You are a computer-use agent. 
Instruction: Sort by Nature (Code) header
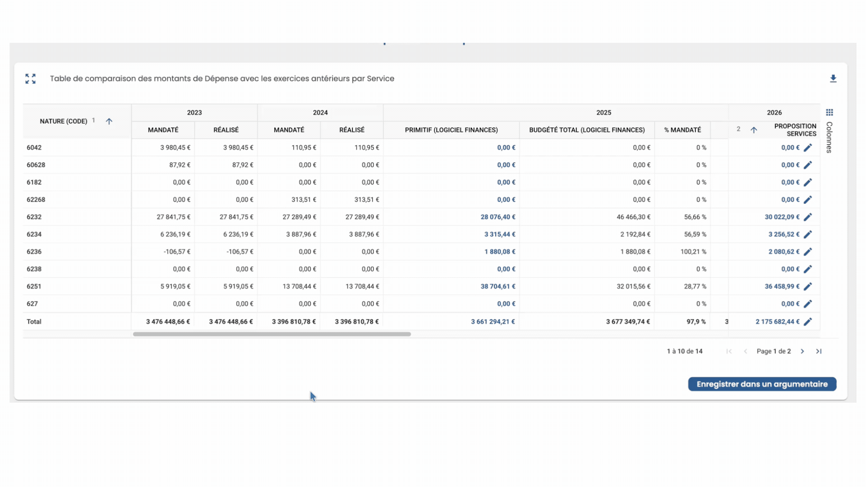point(64,121)
